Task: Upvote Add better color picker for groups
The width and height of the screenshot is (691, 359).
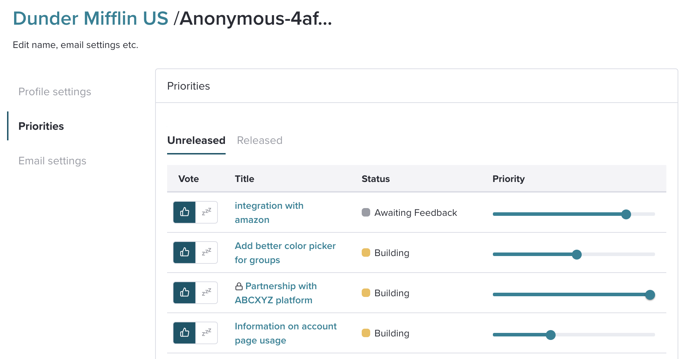Action: point(184,252)
